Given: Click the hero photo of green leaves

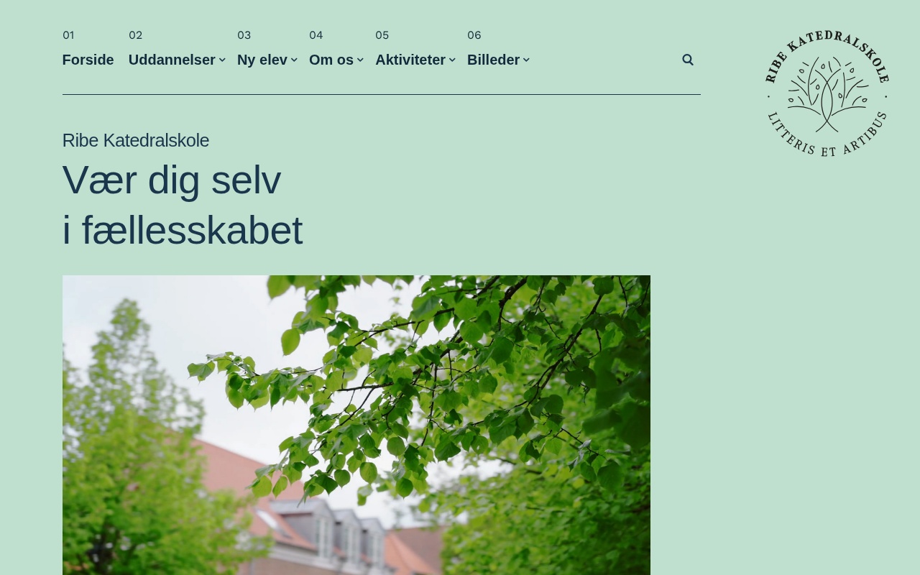Looking at the screenshot, I should coord(356,425).
